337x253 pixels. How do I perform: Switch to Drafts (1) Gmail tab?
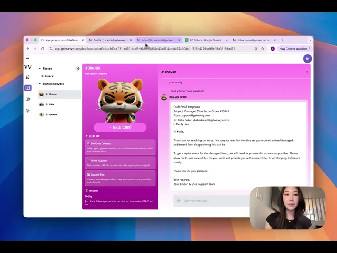110,40
